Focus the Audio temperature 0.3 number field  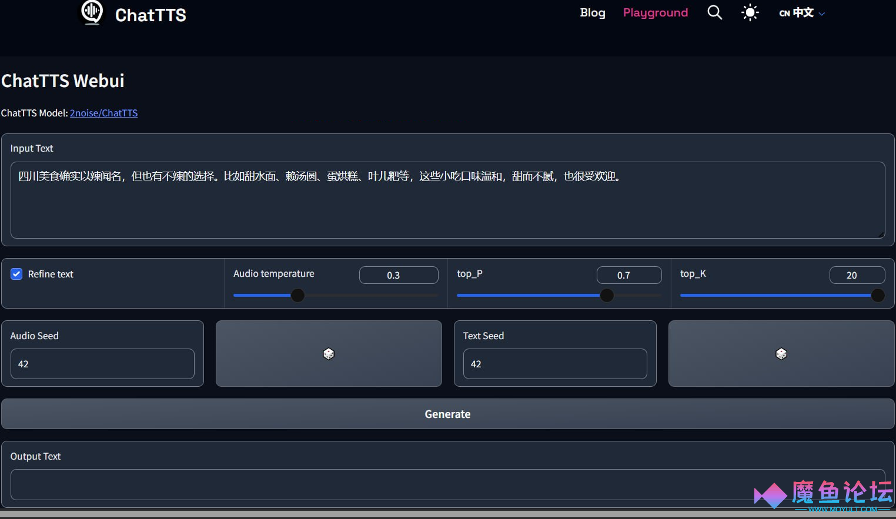[399, 275]
